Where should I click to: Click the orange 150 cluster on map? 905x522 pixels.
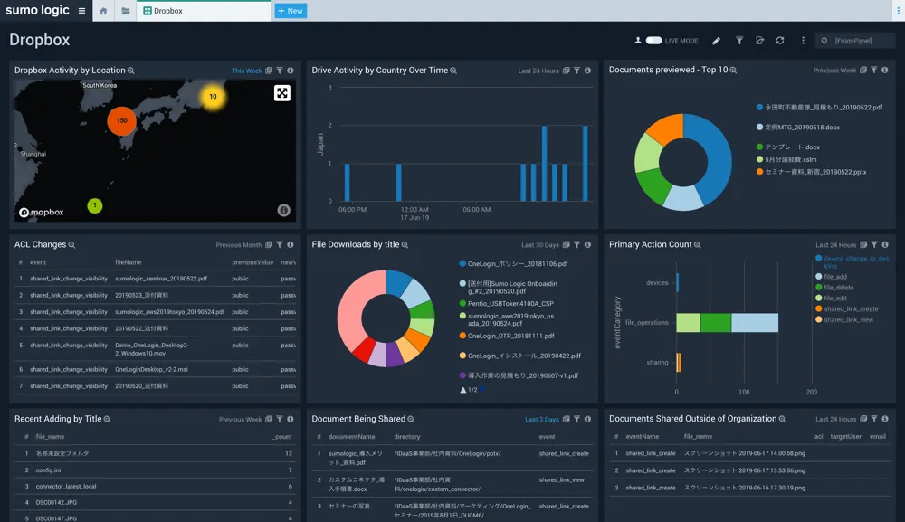tap(121, 120)
